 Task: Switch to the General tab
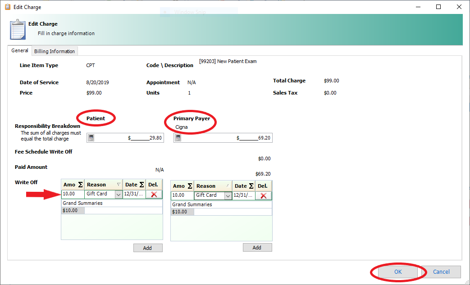click(x=20, y=50)
